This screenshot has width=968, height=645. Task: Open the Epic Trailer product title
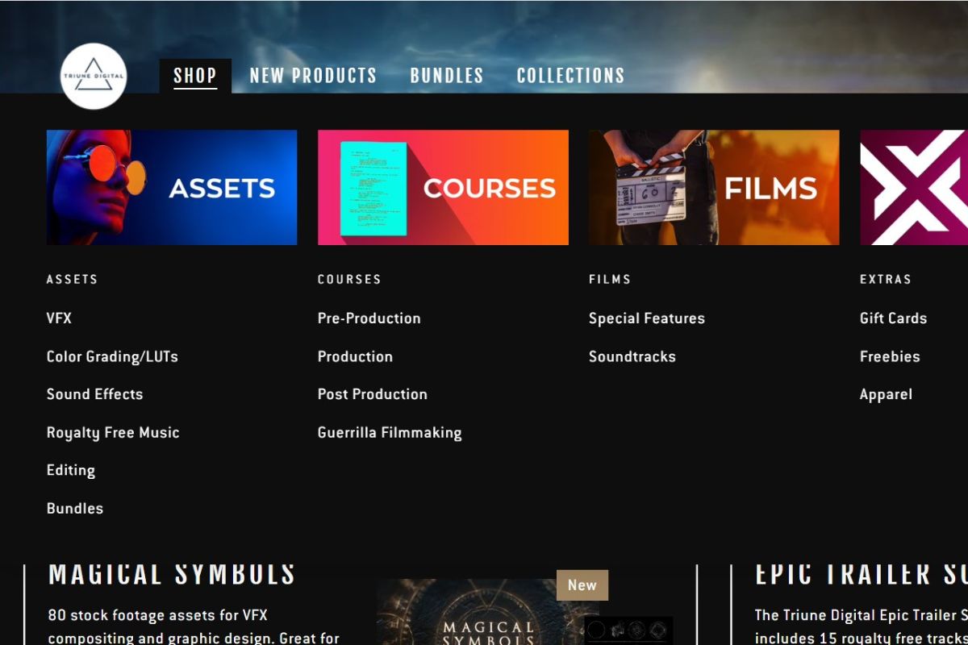(x=861, y=574)
